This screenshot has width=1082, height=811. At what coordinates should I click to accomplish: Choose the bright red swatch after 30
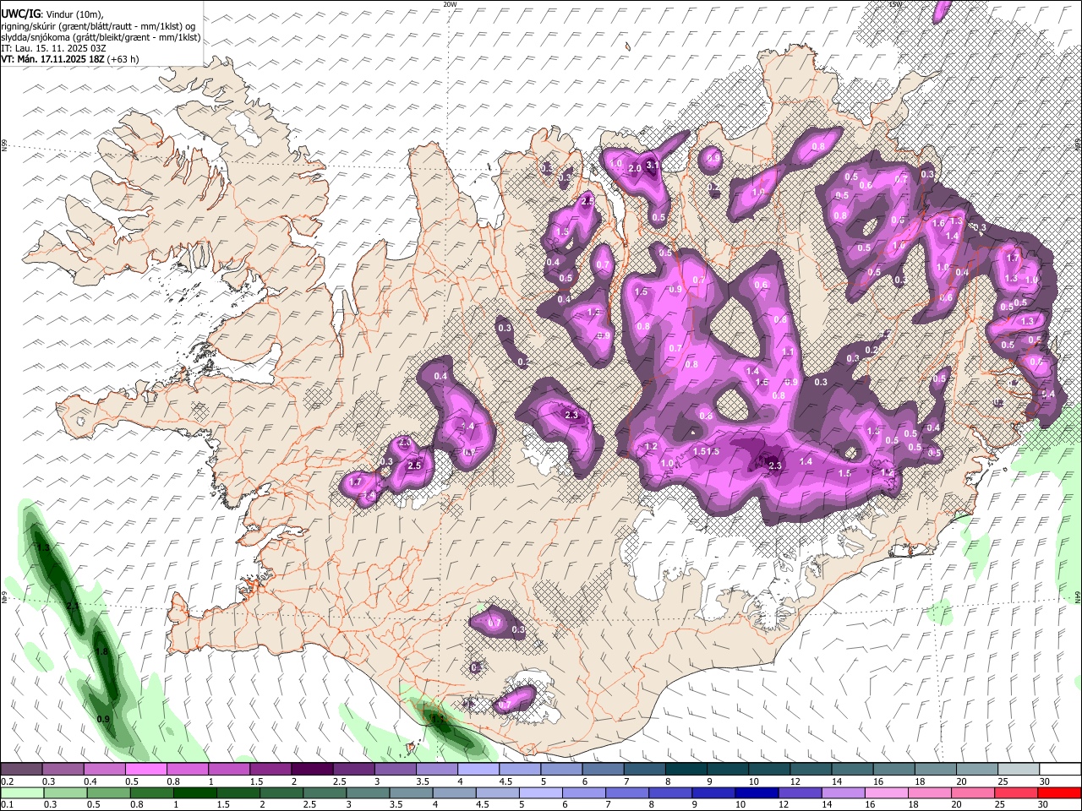(1058, 792)
